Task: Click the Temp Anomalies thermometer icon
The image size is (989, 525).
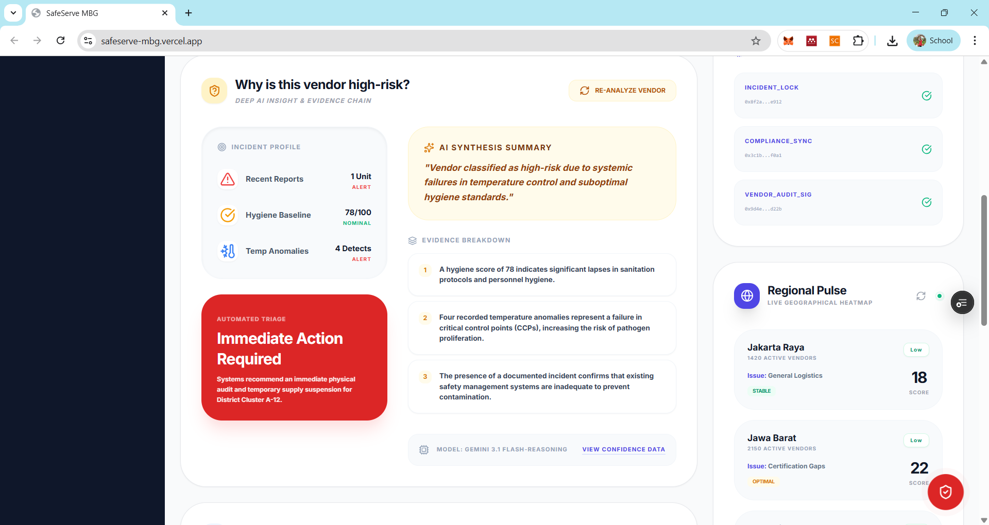Action: [x=228, y=251]
